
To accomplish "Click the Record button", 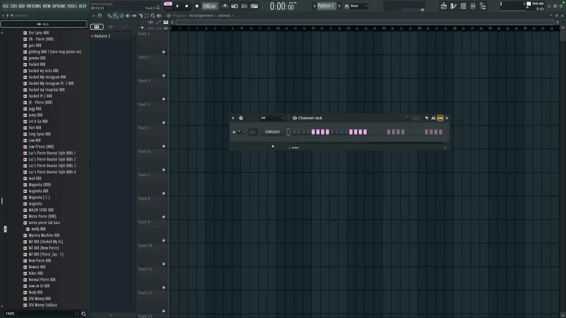I will (197, 6).
